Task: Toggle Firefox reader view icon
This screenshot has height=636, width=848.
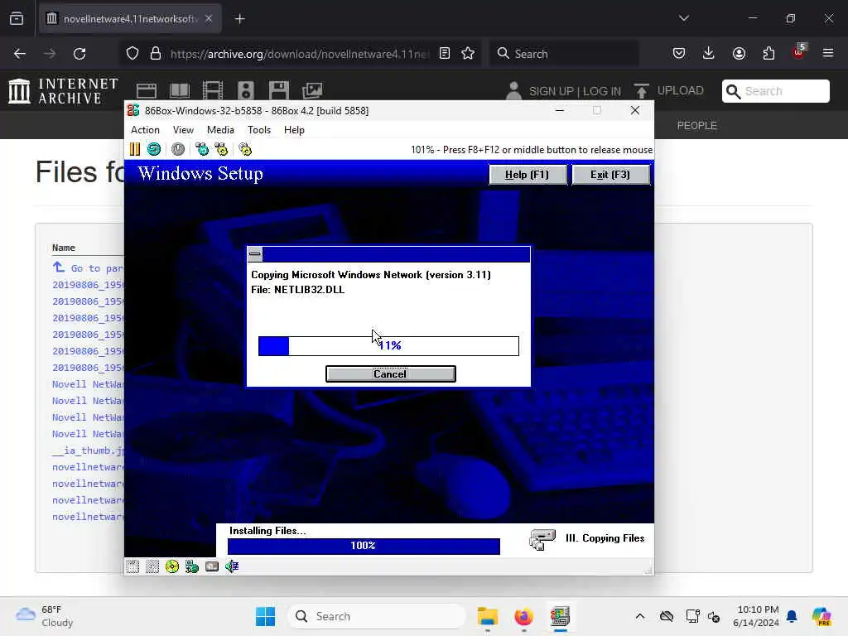Action: 445,54
